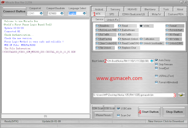The image size is (188, 128).
Task: Select the MTK tab
Action: (x=98, y=14)
